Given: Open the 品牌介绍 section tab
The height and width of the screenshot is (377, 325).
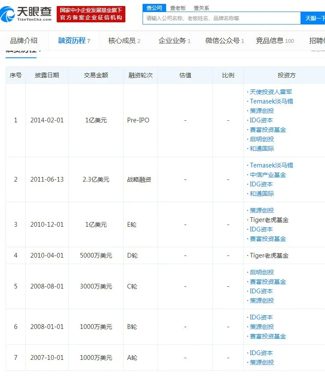Looking at the screenshot, I should click(24, 41).
